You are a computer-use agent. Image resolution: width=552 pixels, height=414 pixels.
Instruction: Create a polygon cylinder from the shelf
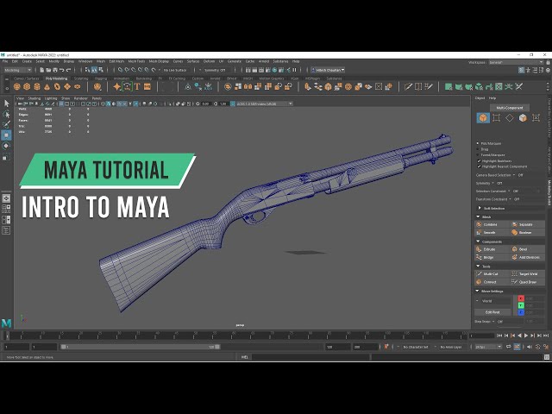click(37, 86)
